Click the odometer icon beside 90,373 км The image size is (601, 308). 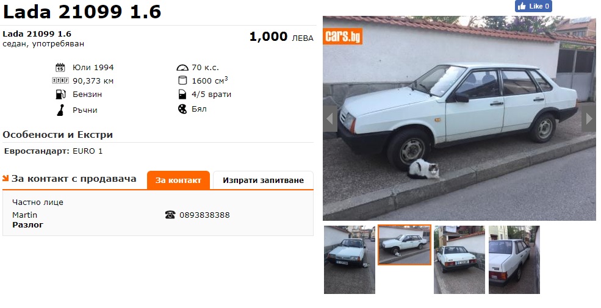pyautogui.click(x=60, y=81)
